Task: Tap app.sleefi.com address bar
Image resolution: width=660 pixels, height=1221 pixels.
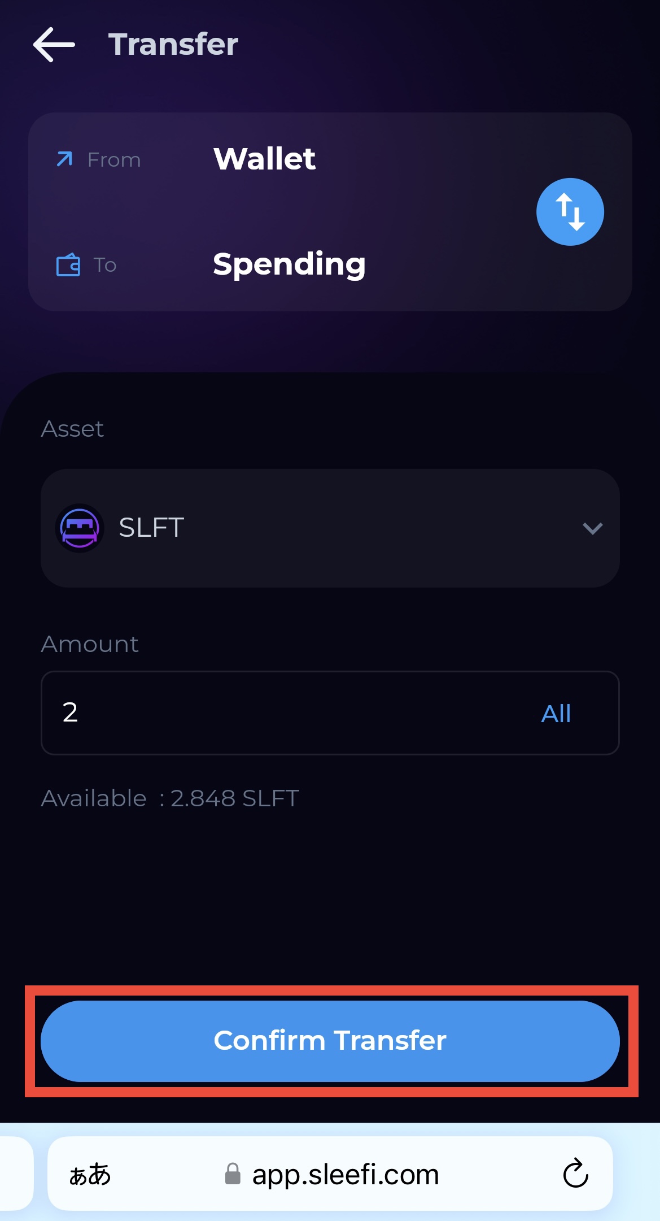Action: [x=345, y=1174]
